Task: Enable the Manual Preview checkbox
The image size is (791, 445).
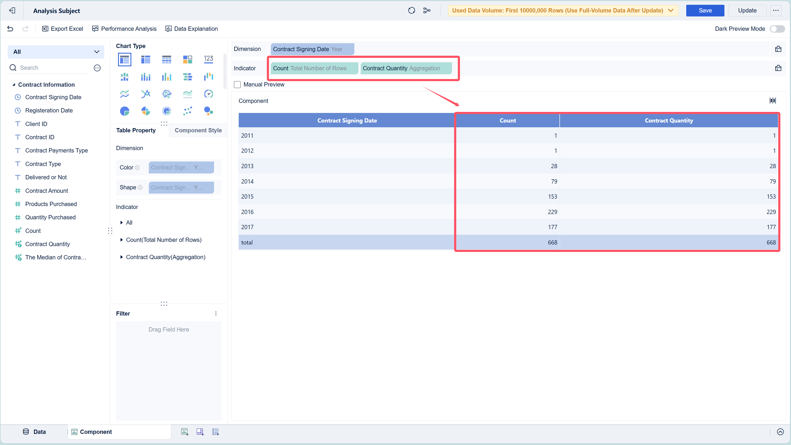Action: [237, 84]
